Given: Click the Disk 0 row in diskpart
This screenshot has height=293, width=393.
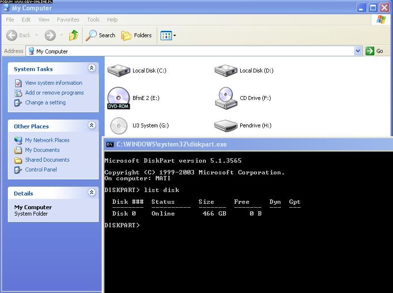Looking at the screenshot, I should pos(187,214).
